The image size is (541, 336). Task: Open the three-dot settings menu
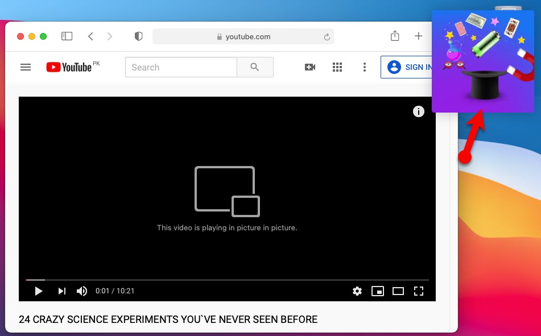click(x=365, y=67)
